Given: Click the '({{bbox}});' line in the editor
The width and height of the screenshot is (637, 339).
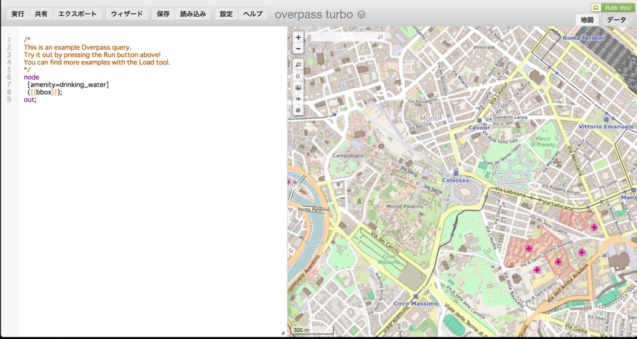Looking at the screenshot, I should tap(45, 92).
